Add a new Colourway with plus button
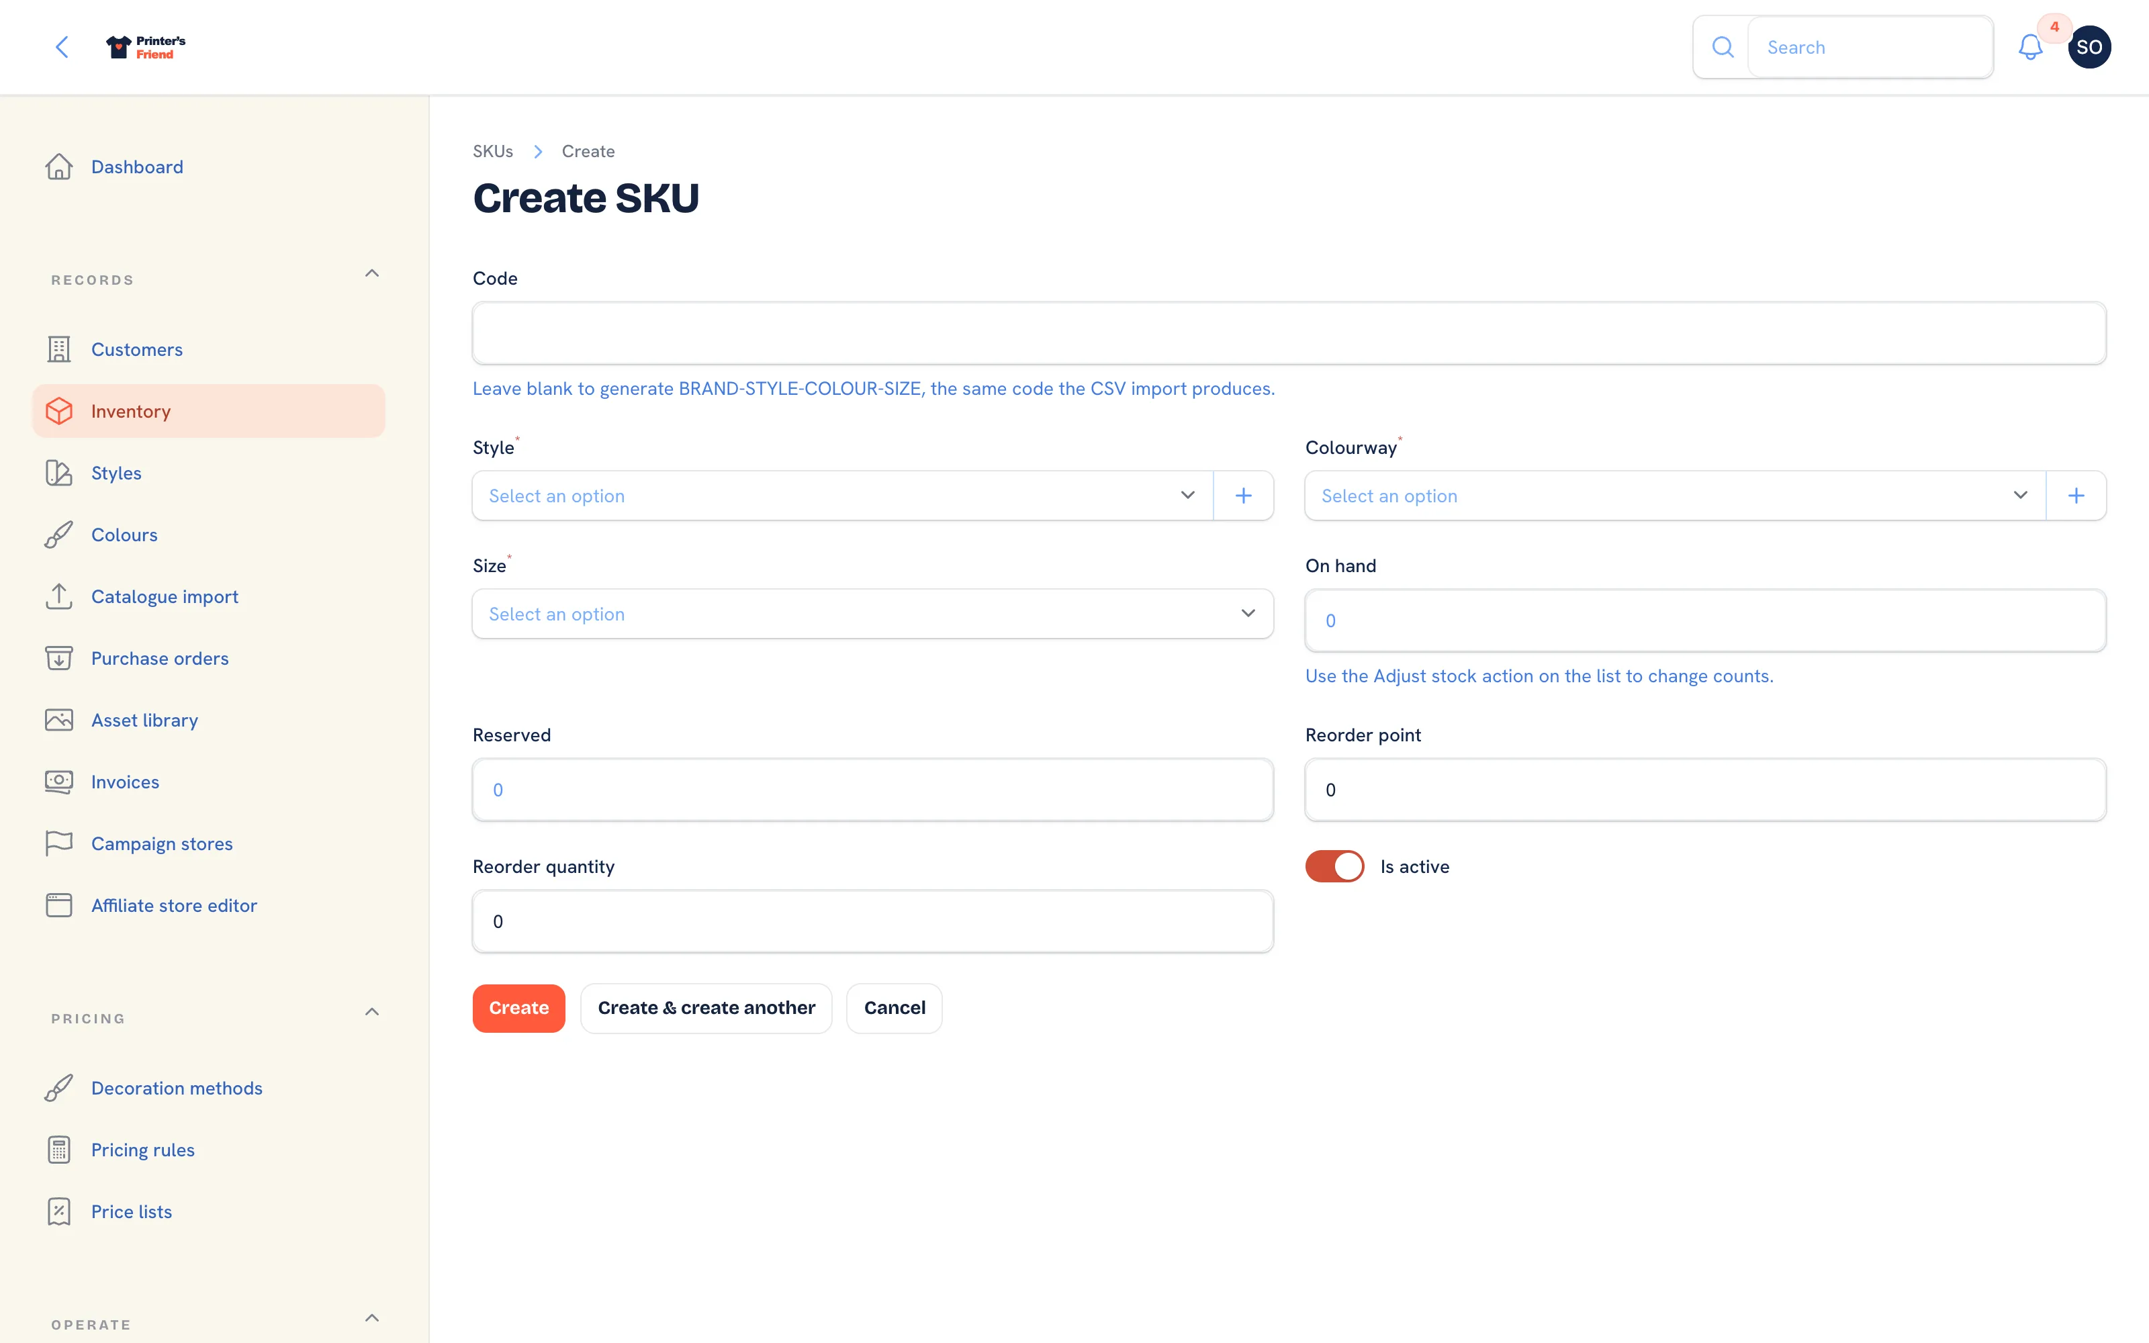 point(2075,496)
